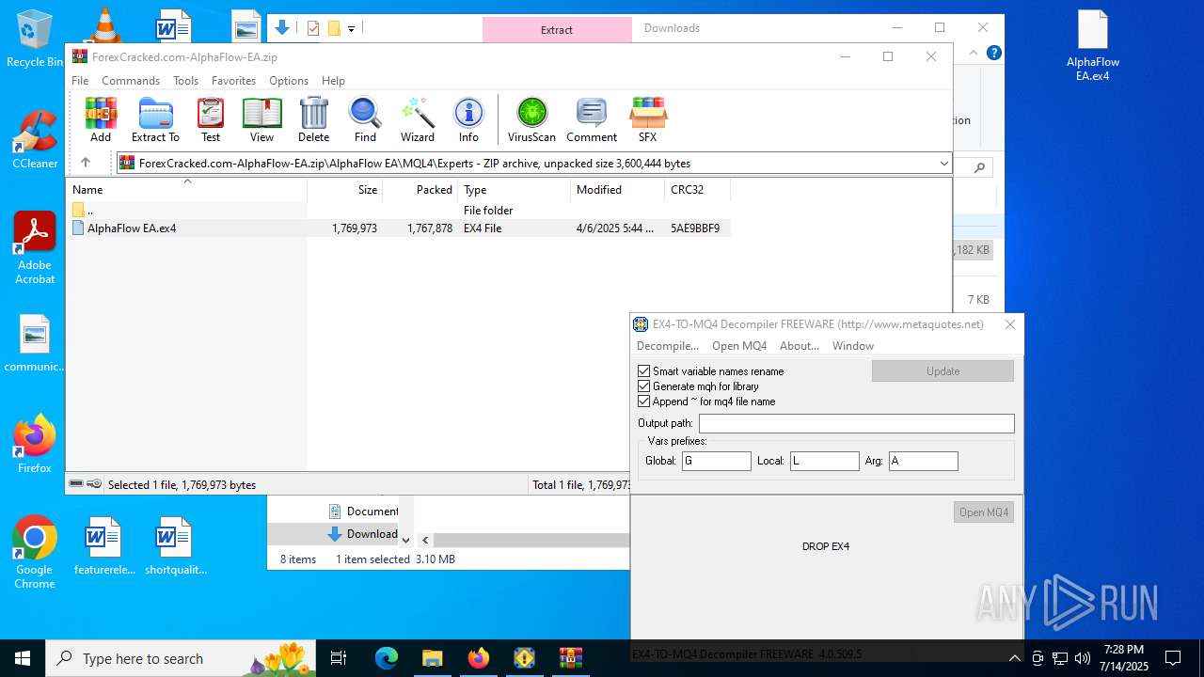The image size is (1204, 677).
Task: Click the Update button
Action: (943, 371)
